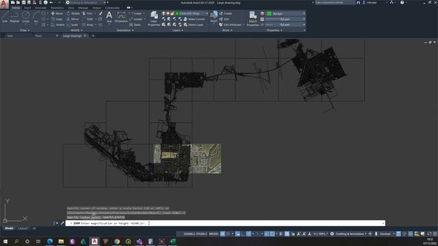438x246 pixels.
Task: Switch to the Annotate ribbon tab
Action: [40, 8]
